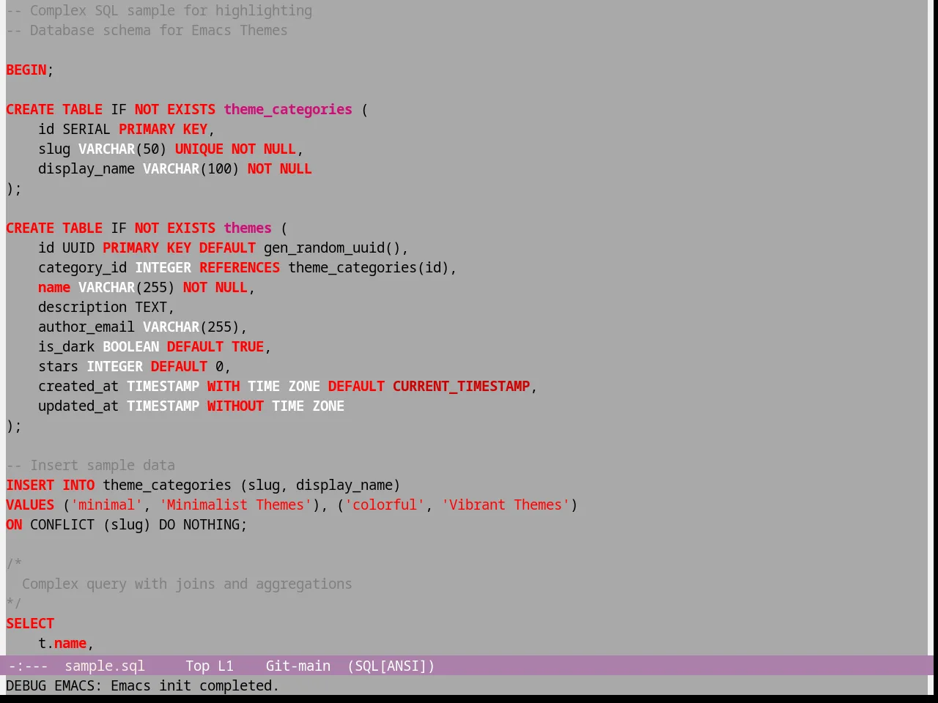Click the 'stars' column name
Screen dimensions: 938x703
coord(59,367)
